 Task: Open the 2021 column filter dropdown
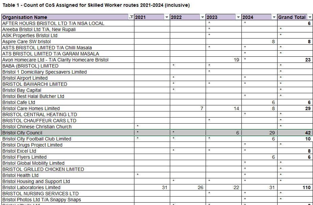(x=167, y=17)
